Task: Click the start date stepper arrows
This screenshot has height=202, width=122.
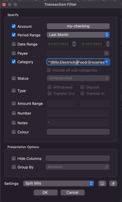Action: pos(74,44)
